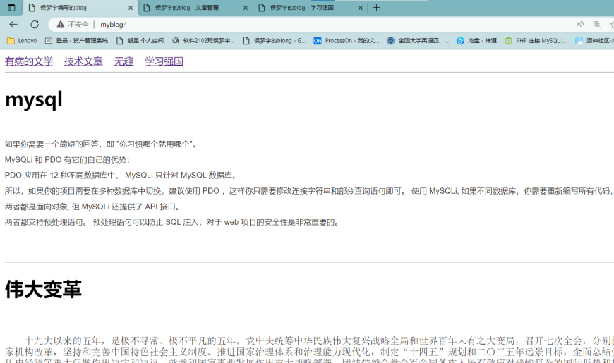Reload the page with refresh icon

pos(35,24)
